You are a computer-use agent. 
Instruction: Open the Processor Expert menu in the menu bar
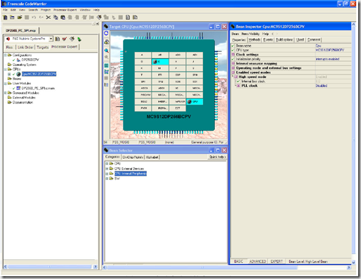[x=65, y=10]
